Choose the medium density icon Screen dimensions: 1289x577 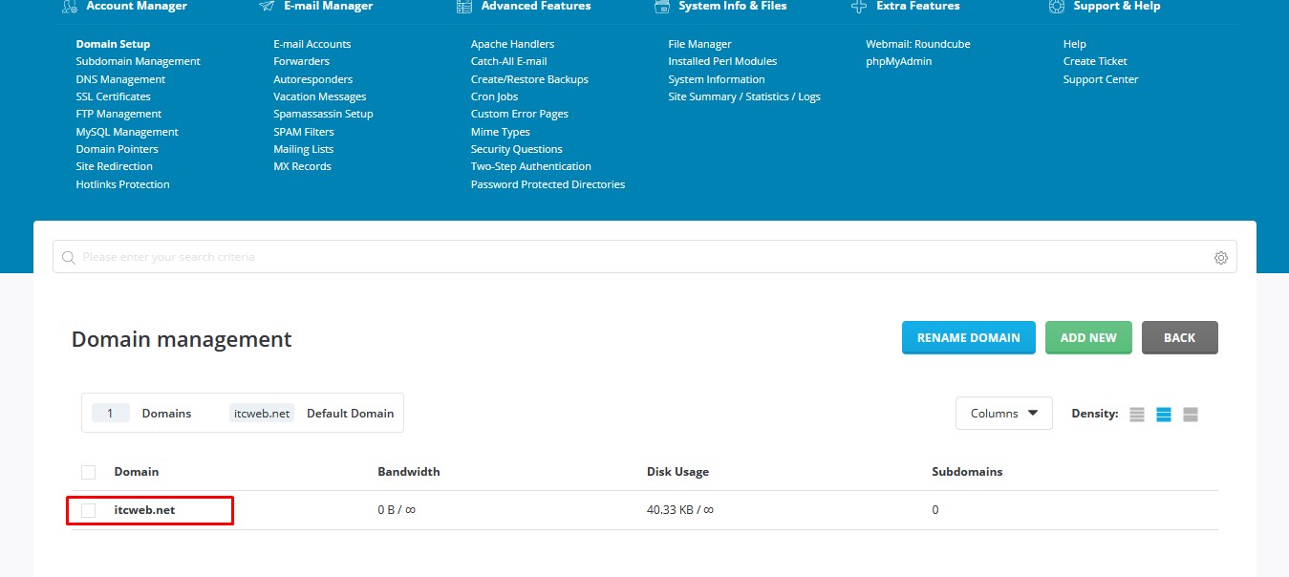coord(1163,415)
